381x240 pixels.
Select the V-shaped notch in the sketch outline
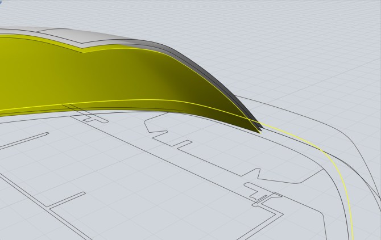pyautogui.click(x=255, y=173)
